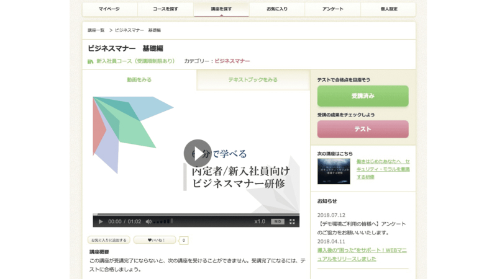Viewport: 497px width, 279px height.
Task: Open マイページ from the top navigation
Action: pos(109,9)
